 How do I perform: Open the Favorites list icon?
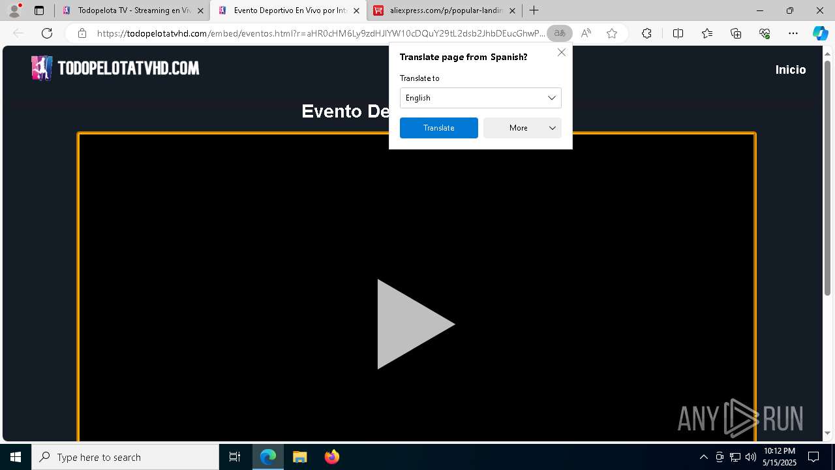coord(707,33)
